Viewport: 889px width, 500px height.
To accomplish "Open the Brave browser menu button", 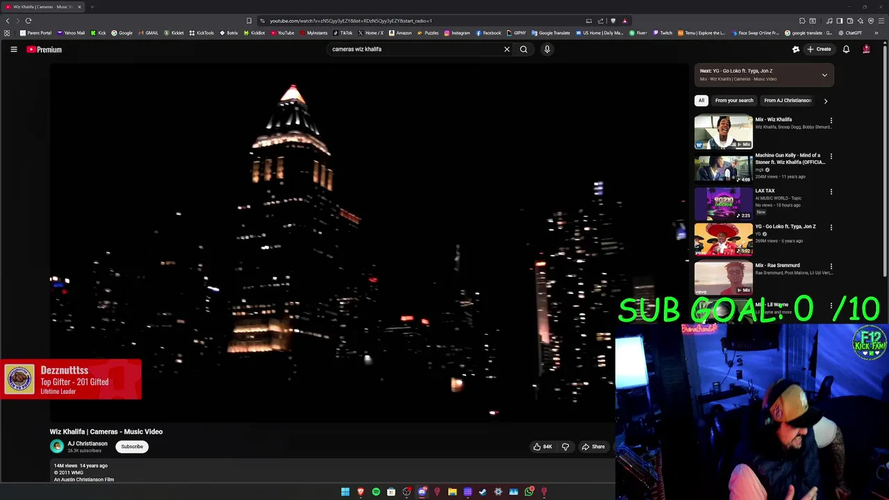I will coord(880,21).
